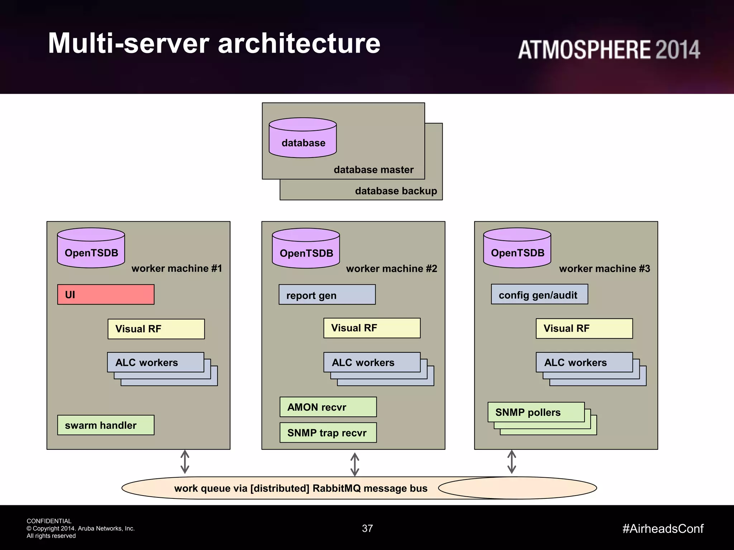Viewport: 734px width, 550px height.
Task: Click the report gen box
Action: tap(327, 295)
